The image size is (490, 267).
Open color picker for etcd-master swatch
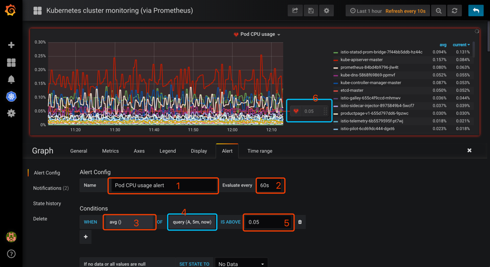point(335,91)
